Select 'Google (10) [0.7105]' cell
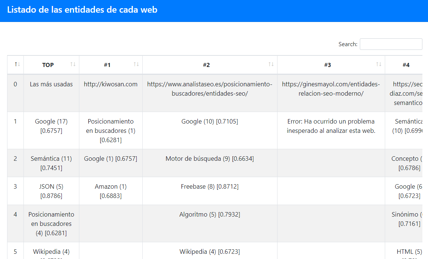Screen dimensions: 428x259 pos(210,130)
